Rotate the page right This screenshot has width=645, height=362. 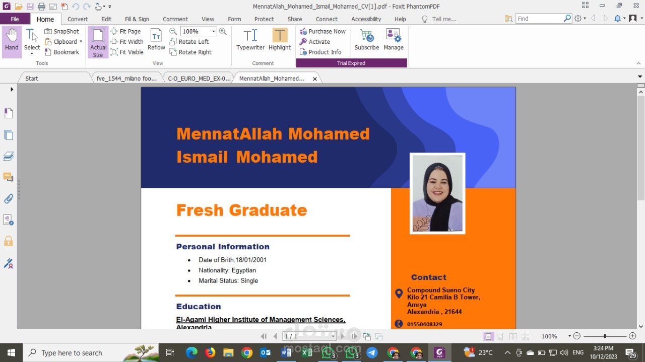191,52
